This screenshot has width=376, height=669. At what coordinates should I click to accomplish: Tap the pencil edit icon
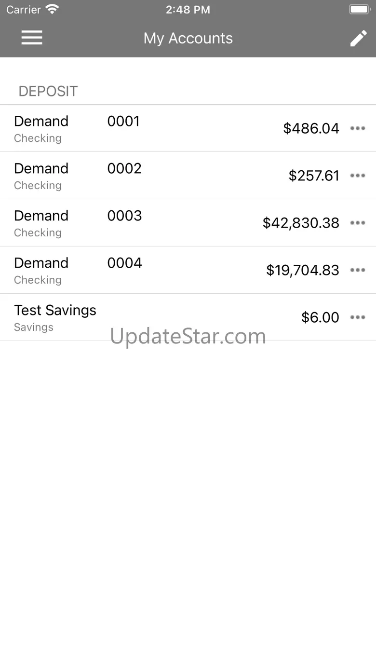point(358,39)
